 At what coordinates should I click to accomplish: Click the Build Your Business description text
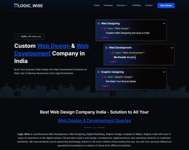tap(50, 71)
